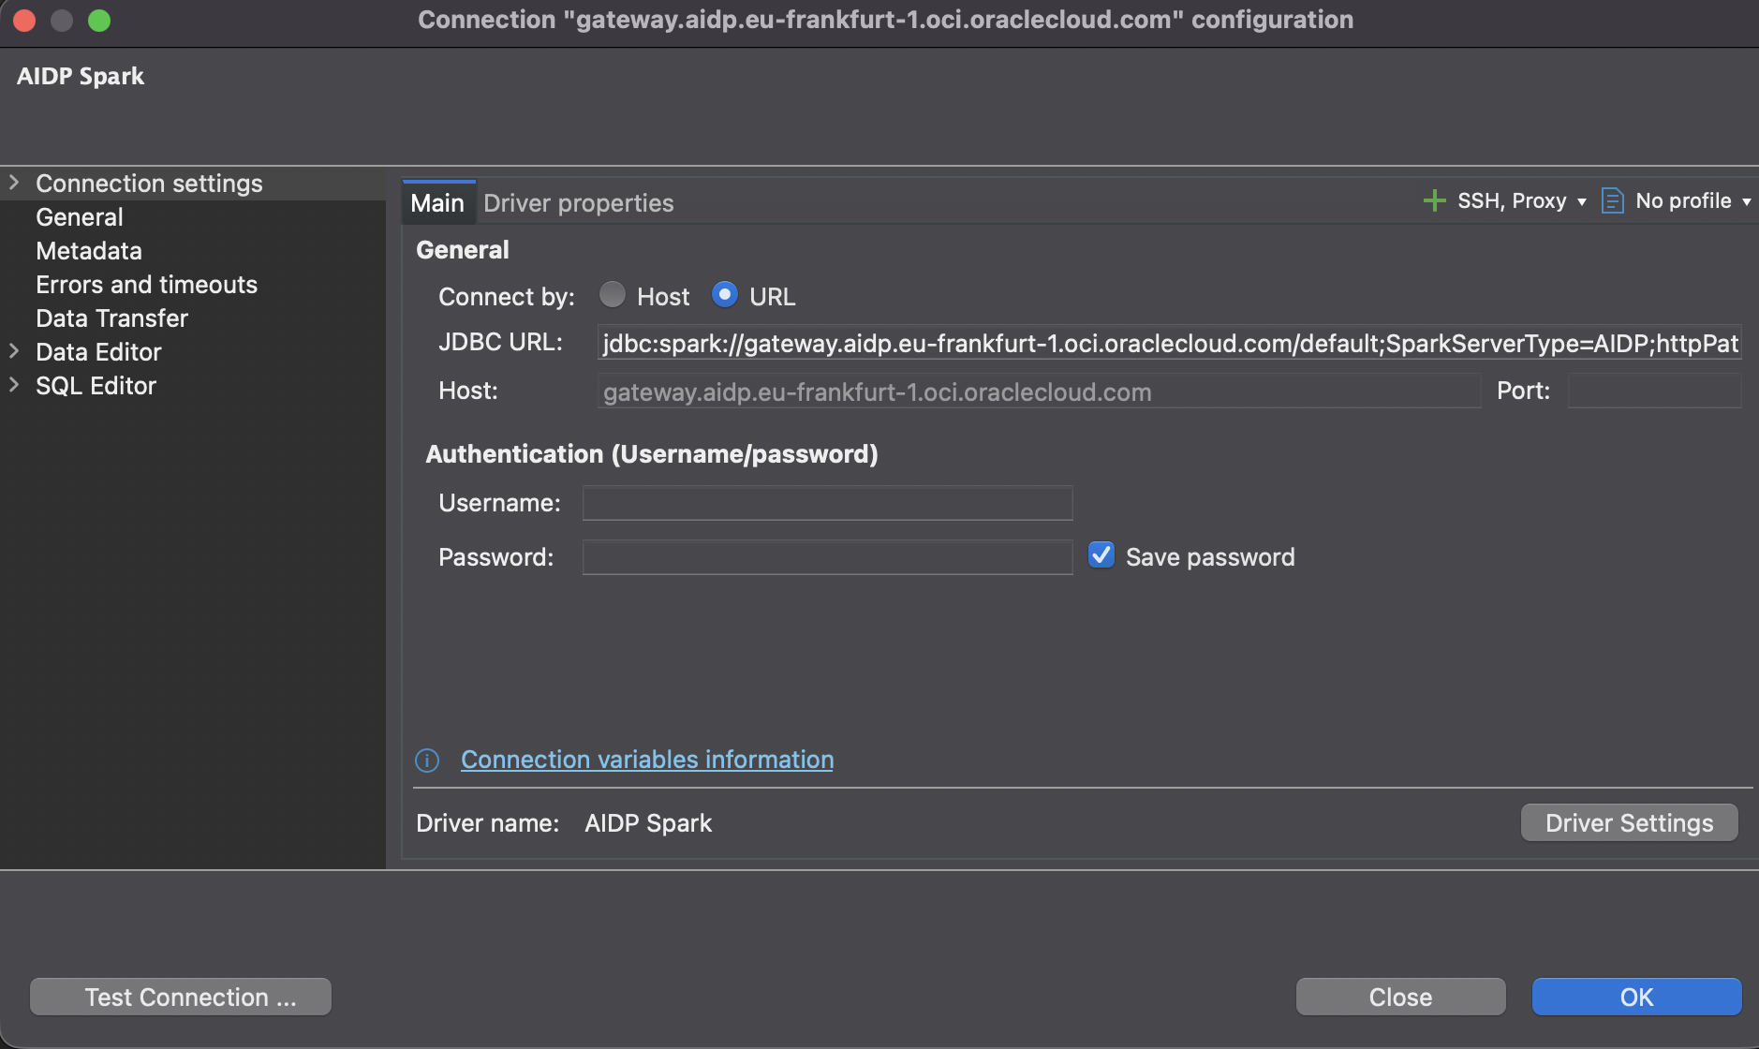Click the AIDP Spark driver name text

pos(648,823)
